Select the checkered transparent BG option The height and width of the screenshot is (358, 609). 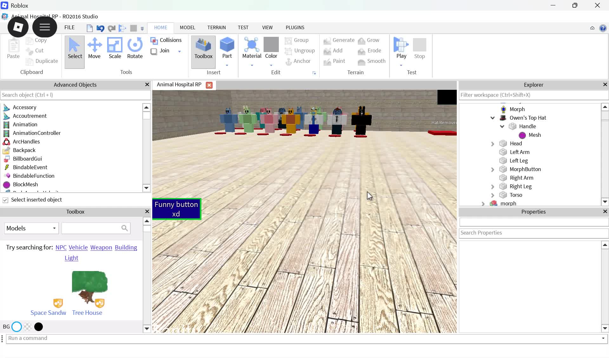click(28, 327)
